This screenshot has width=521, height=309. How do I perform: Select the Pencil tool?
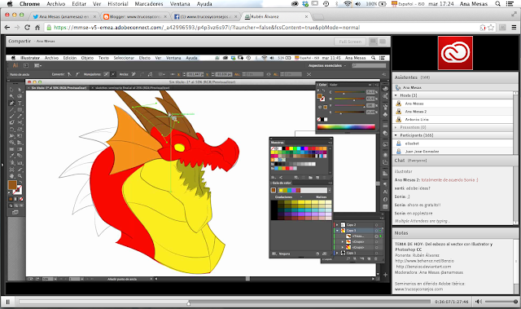point(20,116)
